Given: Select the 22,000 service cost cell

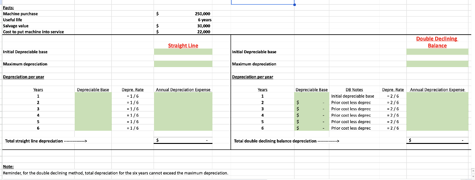Looking at the screenshot, I should [203, 32].
